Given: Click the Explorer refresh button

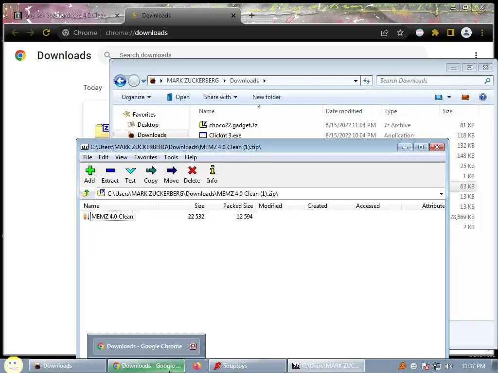Looking at the screenshot, I should coord(367,81).
